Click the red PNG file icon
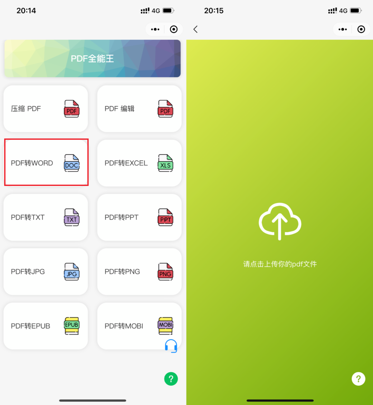The image size is (373, 405). pos(165,271)
